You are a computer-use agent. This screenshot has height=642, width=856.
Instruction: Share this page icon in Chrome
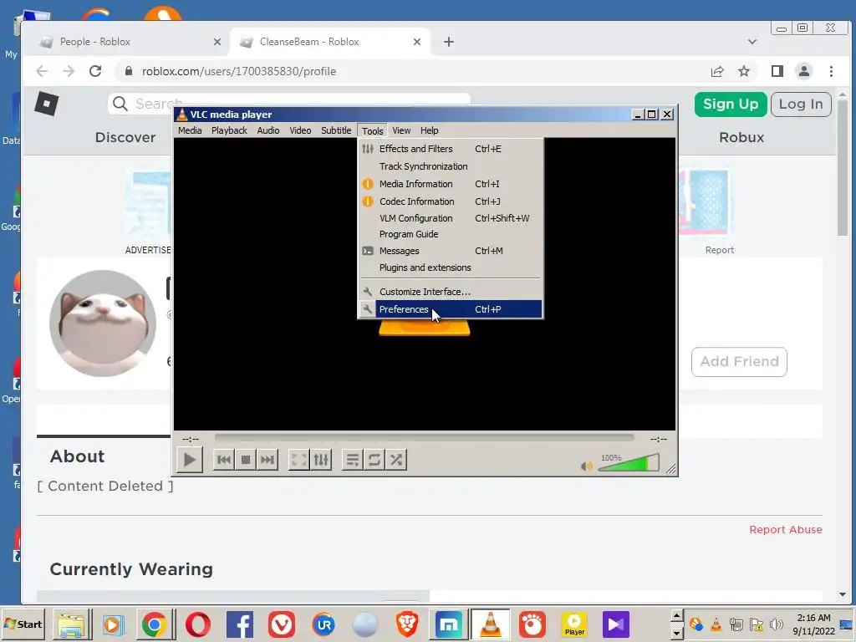click(x=717, y=72)
